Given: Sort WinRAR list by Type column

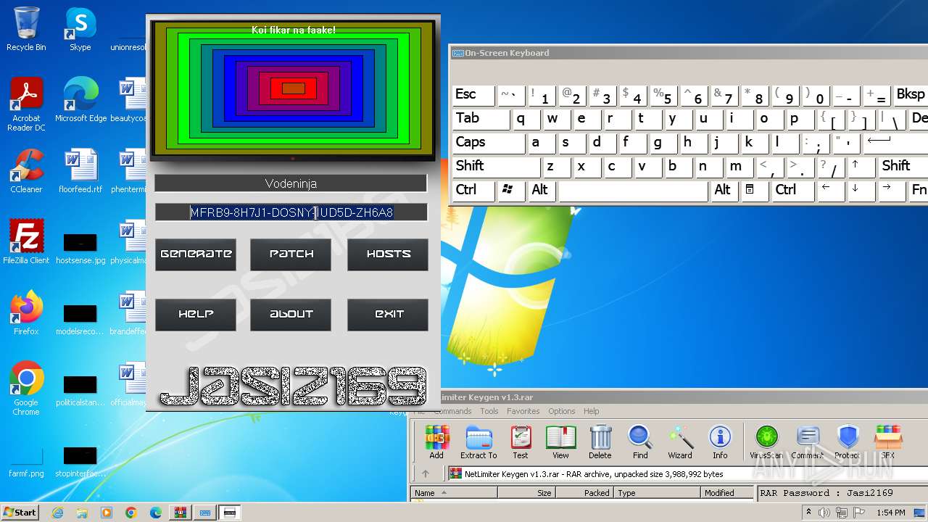Looking at the screenshot, I should click(658, 493).
